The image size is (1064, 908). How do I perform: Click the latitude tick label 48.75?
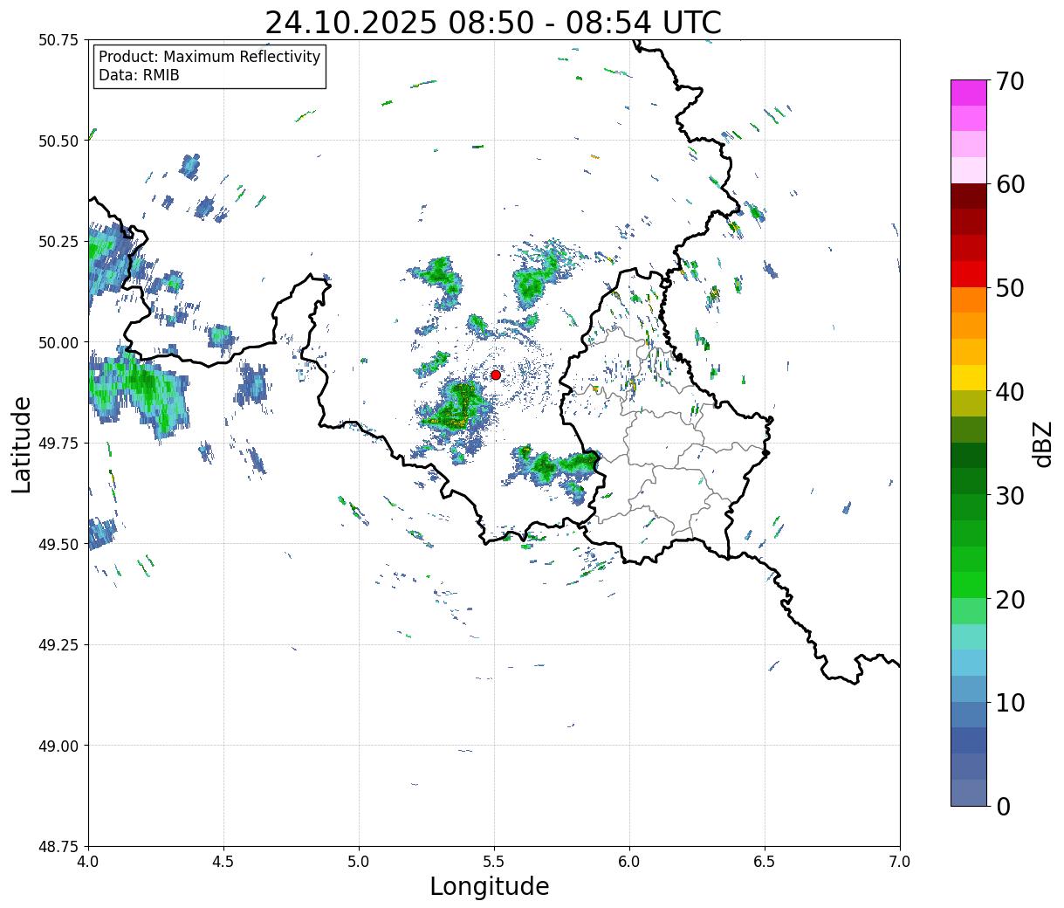(x=58, y=847)
